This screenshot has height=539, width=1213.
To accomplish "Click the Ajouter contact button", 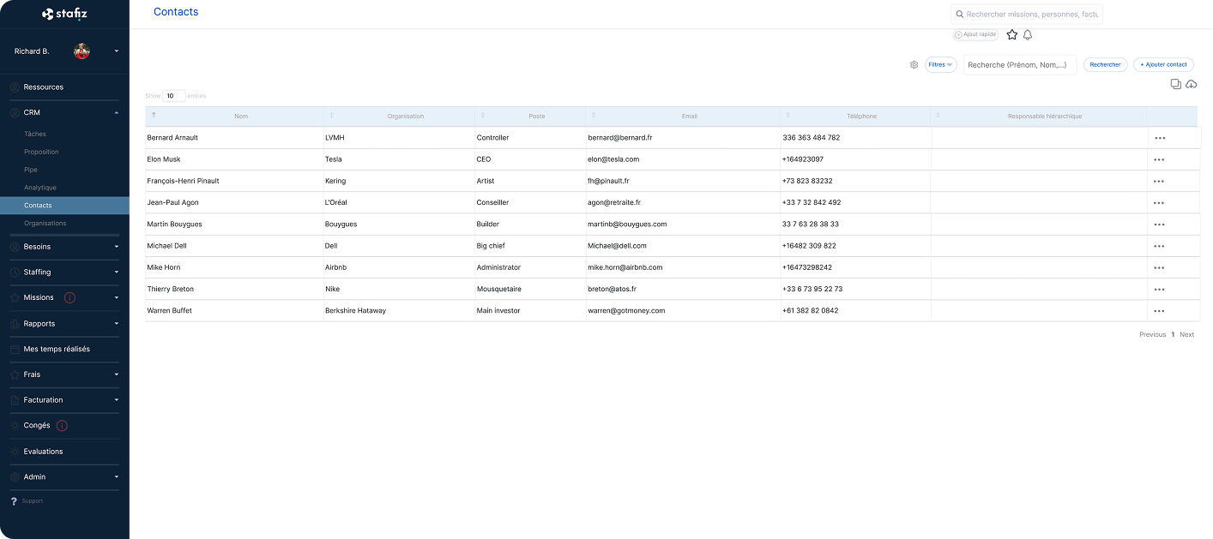I will pos(1163,65).
